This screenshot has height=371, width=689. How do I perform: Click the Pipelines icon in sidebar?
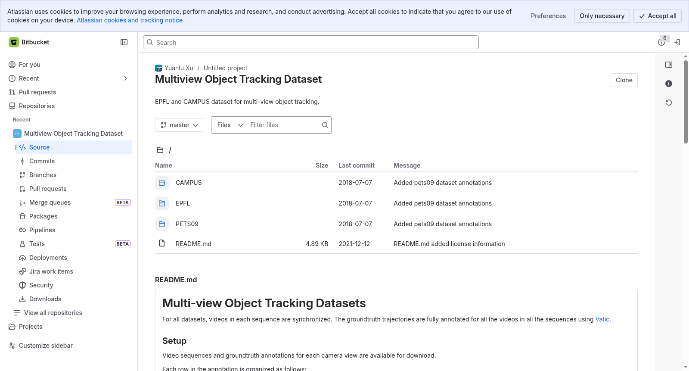[x=22, y=230]
